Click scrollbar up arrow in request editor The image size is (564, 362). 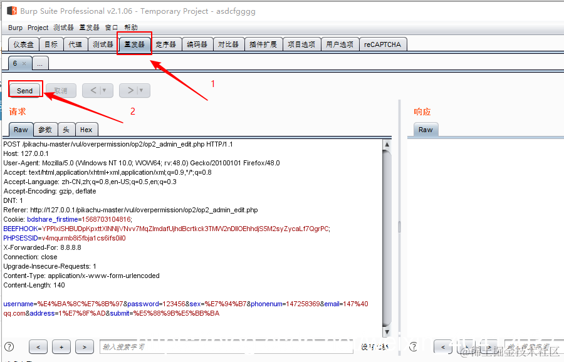click(x=387, y=144)
